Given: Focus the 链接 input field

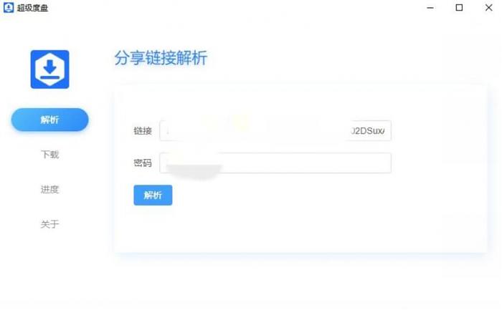Looking at the screenshot, I should (275, 130).
